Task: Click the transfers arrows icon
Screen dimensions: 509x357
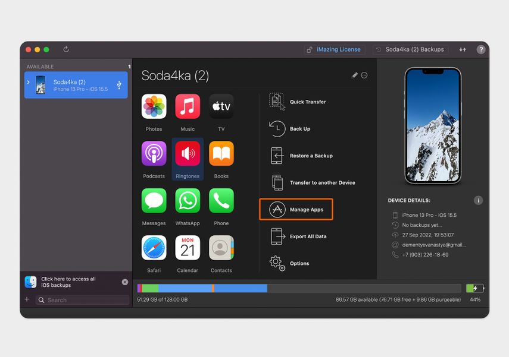Action: point(463,49)
